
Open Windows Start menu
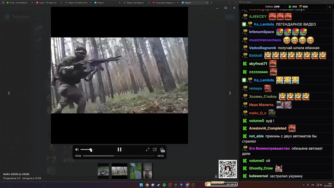point(141,185)
